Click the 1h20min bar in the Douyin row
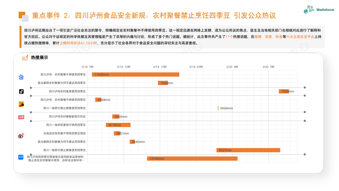The width and height of the screenshot is (339, 191). (284, 91)
